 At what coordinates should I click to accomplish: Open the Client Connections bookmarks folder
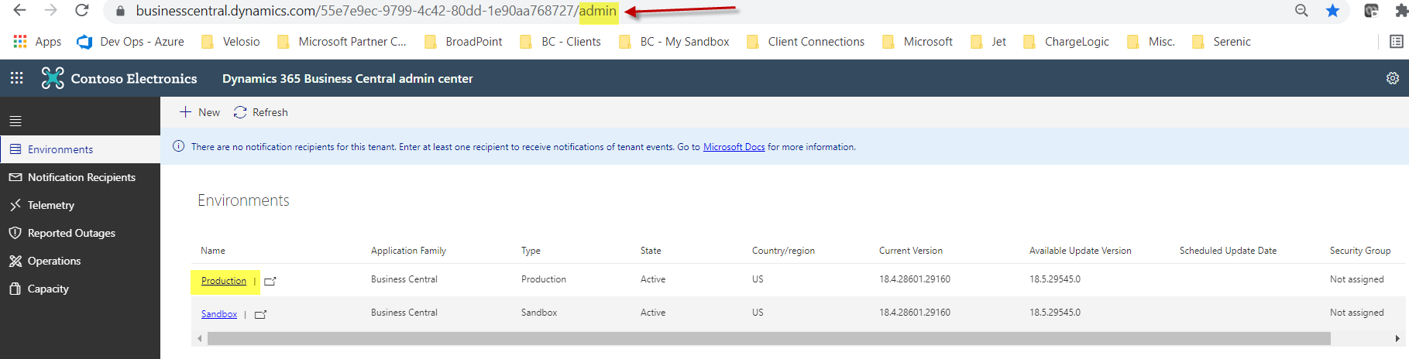[806, 42]
